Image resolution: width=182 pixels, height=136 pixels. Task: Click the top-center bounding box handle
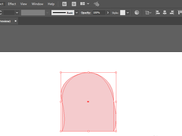88,72
